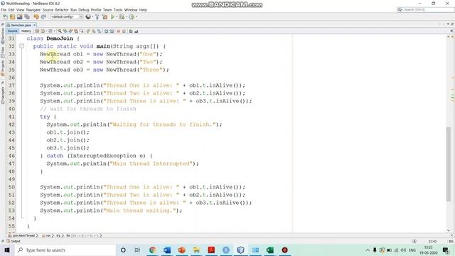Open the Debug menu
This screenshot has width=455, height=256.
click(84, 10)
